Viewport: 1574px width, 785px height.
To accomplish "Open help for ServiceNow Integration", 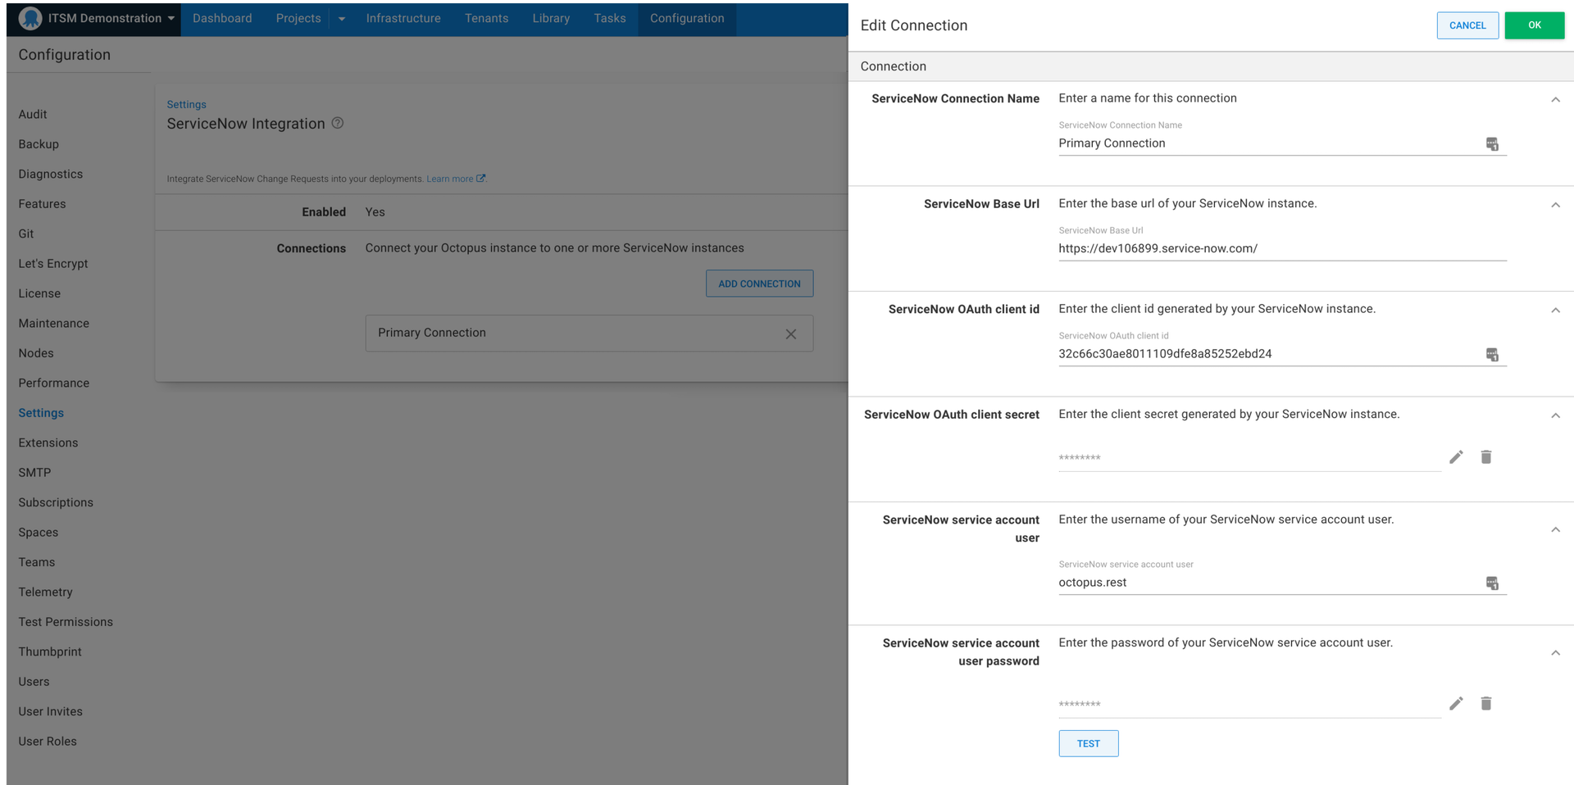I will (x=338, y=123).
